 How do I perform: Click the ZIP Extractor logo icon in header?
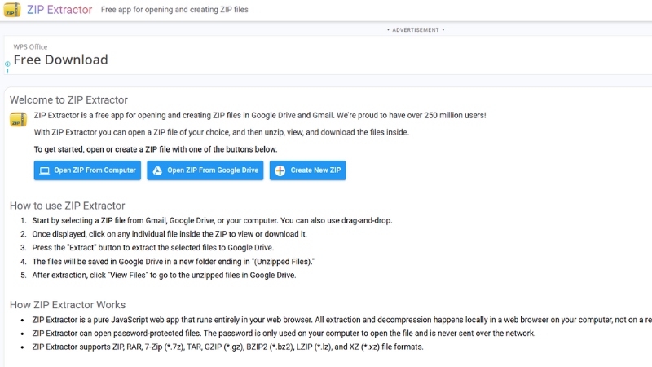[11, 11]
